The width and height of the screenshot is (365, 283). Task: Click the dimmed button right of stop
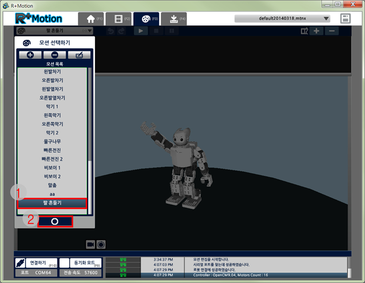tap(172, 31)
